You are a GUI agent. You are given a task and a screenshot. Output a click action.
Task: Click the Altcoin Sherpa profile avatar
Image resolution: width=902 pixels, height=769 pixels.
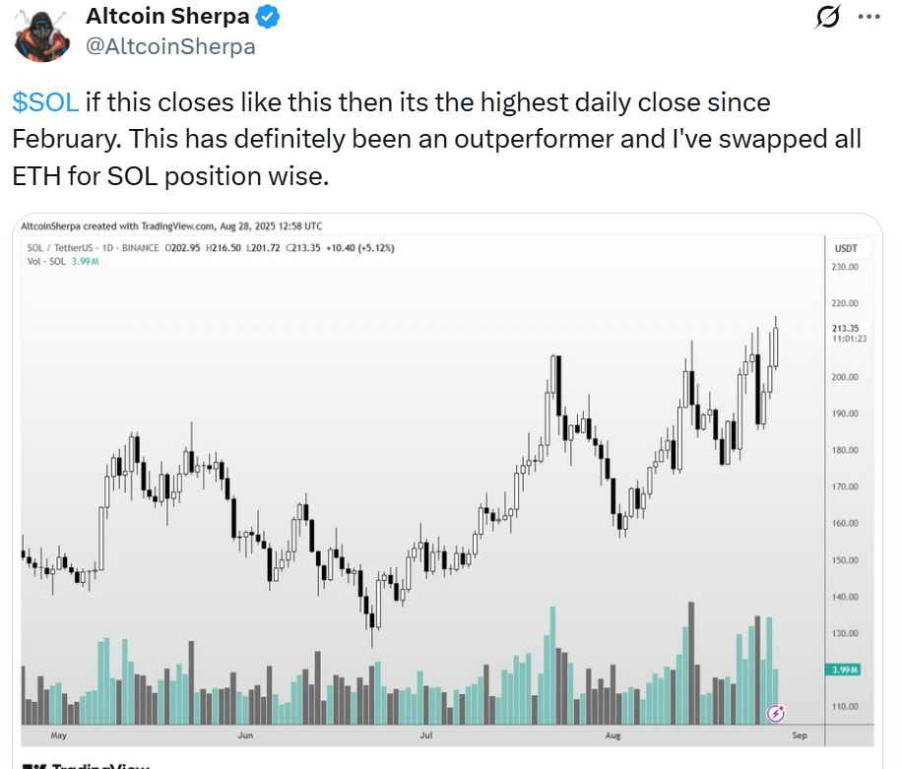(40, 32)
